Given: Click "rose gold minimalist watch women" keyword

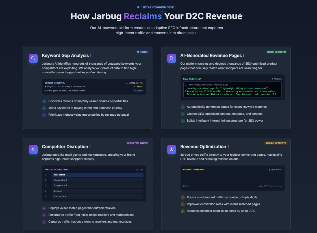Looking at the screenshot, I should 66,91.
